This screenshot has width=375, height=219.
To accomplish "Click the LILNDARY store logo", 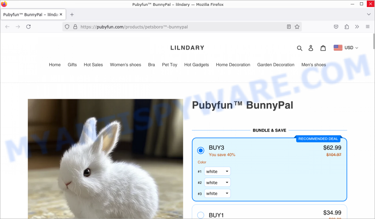I will (187, 48).
